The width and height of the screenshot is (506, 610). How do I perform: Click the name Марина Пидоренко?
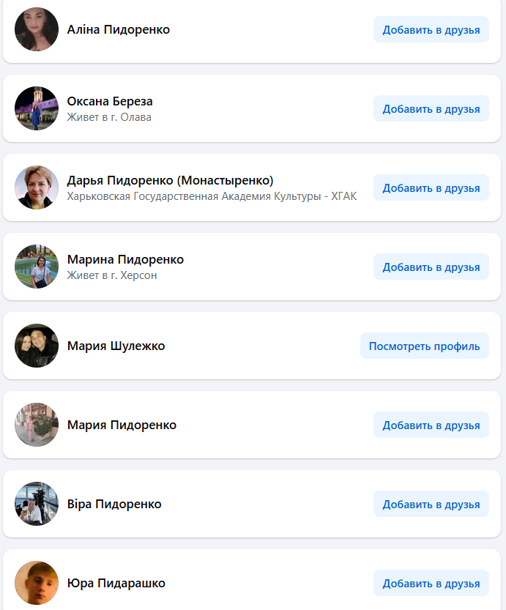[x=125, y=259]
